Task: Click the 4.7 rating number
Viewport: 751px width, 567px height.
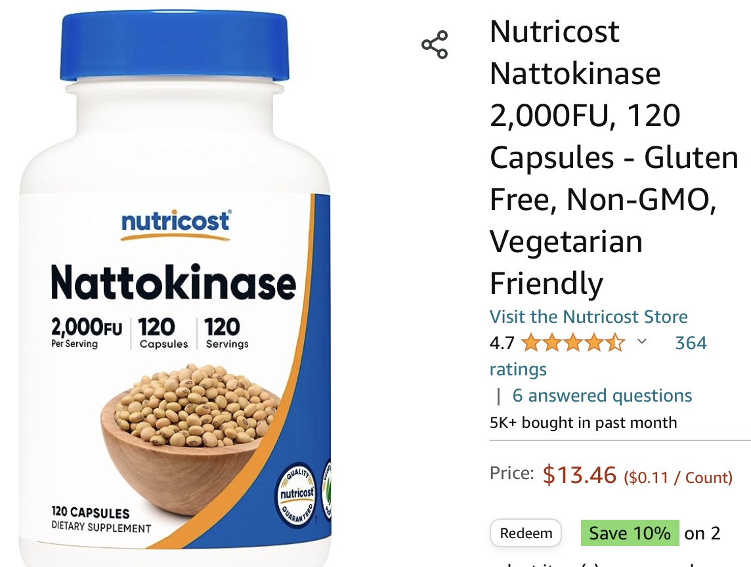Action: click(502, 343)
